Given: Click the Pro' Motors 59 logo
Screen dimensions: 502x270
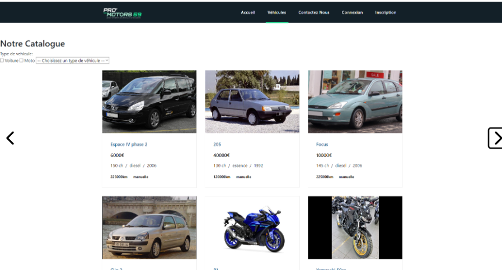Looking at the screenshot, I should tap(122, 12).
